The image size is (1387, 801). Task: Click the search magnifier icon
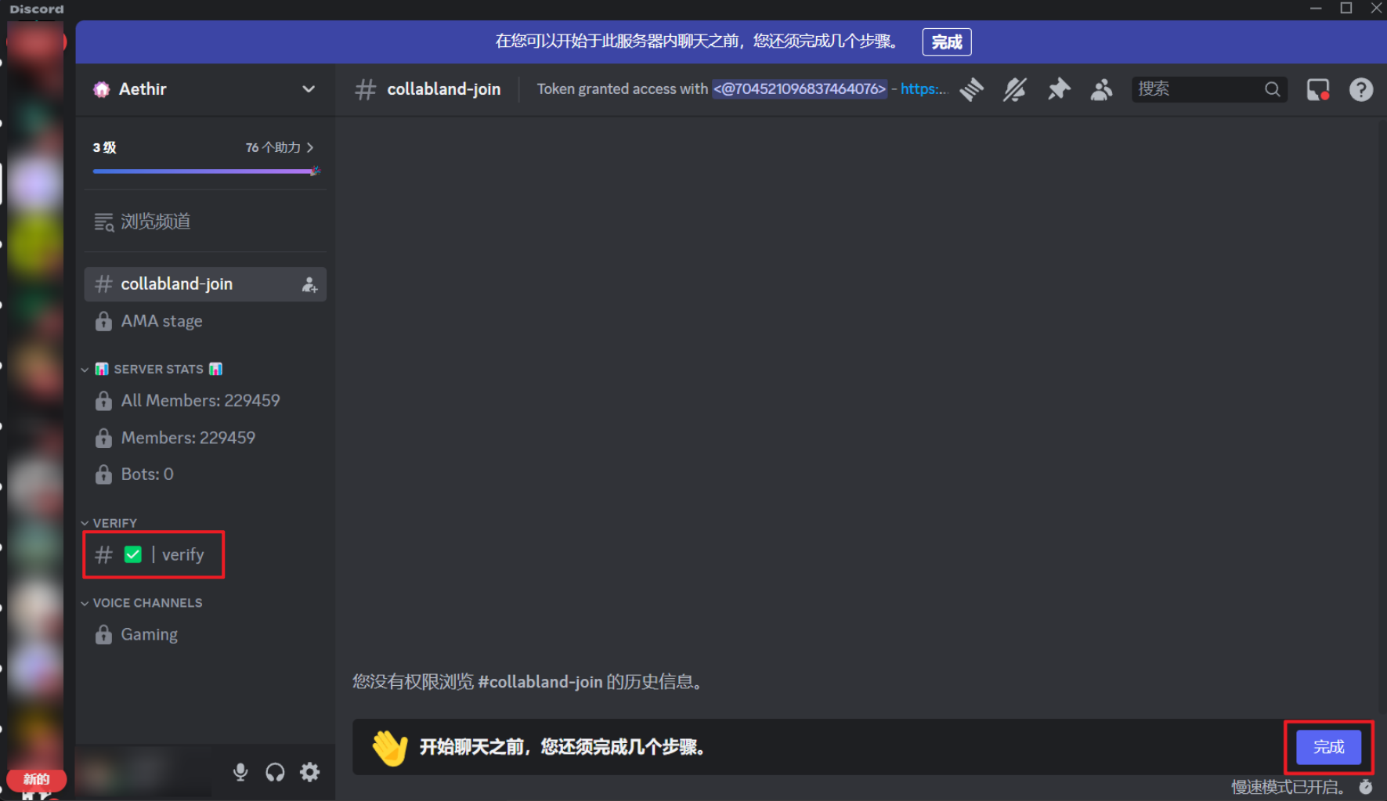[x=1273, y=89]
